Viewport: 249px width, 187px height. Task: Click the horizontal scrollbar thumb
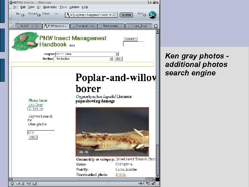click(79, 179)
